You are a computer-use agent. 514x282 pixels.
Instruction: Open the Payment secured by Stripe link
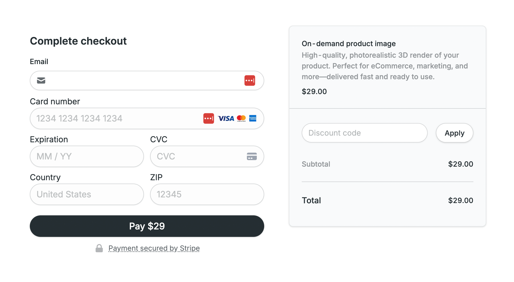coord(154,248)
